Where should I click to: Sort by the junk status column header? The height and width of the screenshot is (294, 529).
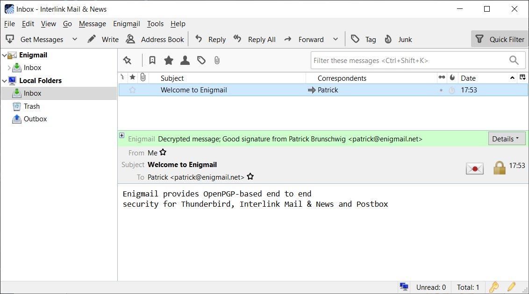(x=452, y=78)
